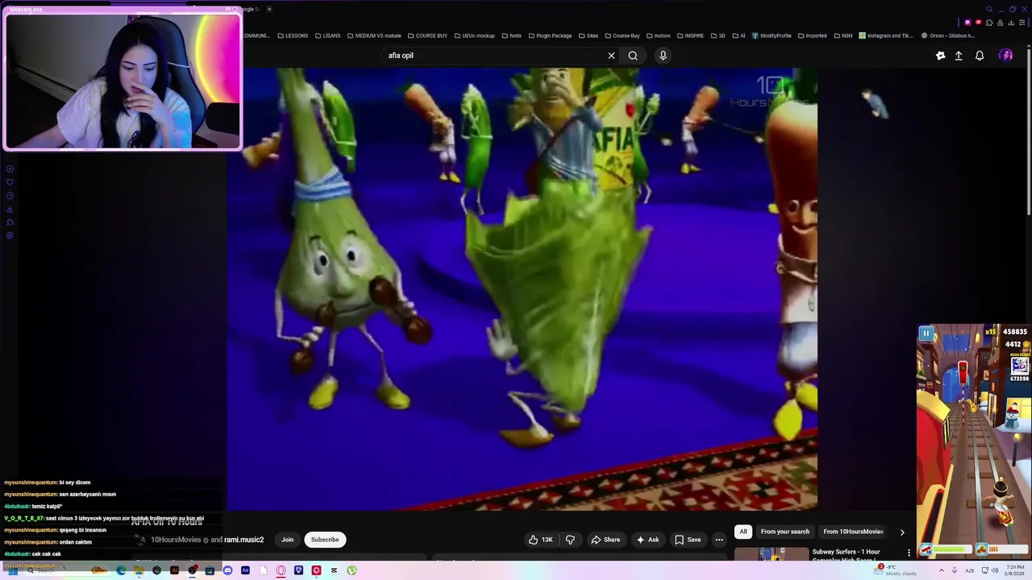Viewport: 1032px width, 580px height.
Task: Join the 10HoursMovies channel membership
Action: [x=287, y=540]
